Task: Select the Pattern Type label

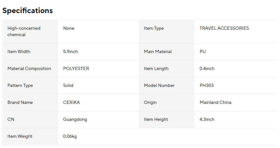Action: pyautogui.click(x=20, y=85)
